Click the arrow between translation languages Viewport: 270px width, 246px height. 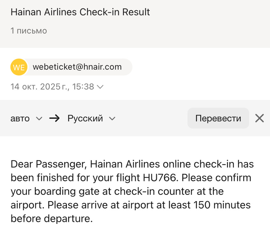point(55,118)
